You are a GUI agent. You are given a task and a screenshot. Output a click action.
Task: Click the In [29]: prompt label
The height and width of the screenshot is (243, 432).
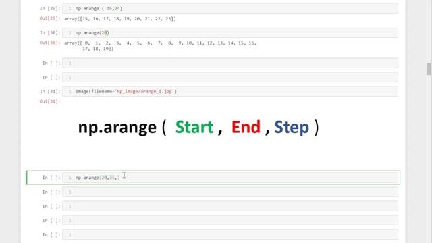coord(50,9)
